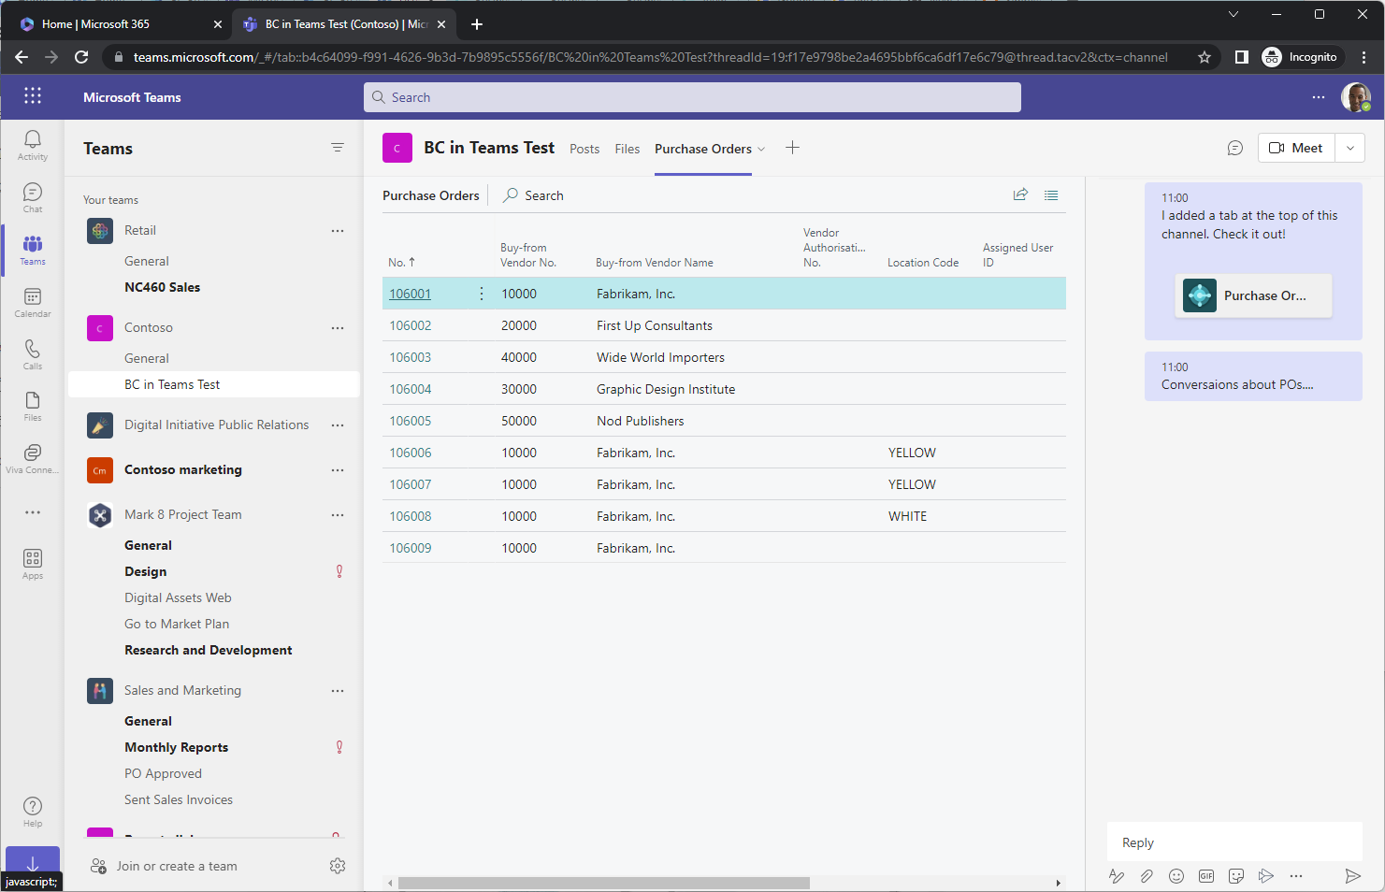
Task: Open Viva Connections app
Action: [x=33, y=458]
